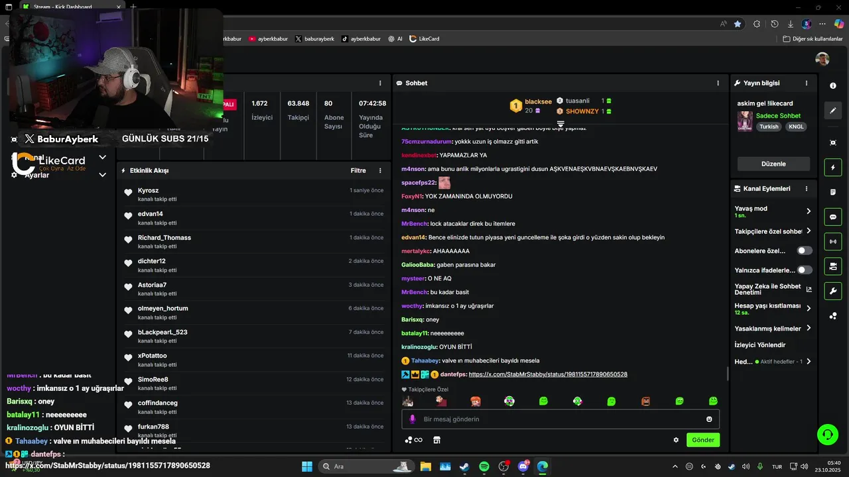Open the shop icon below message box
This screenshot has width=849, height=477.
point(436,440)
